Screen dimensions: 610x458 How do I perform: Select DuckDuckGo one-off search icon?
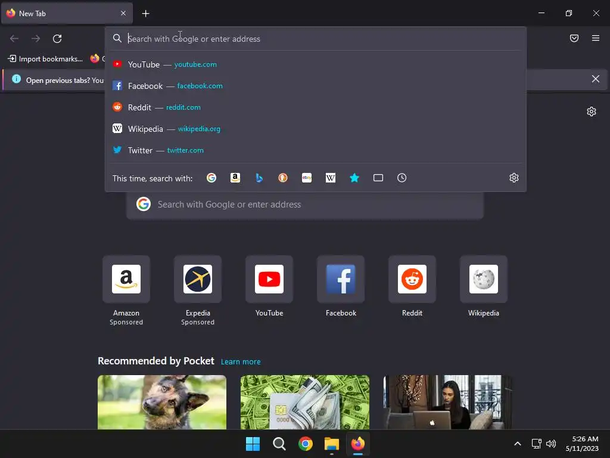283,178
